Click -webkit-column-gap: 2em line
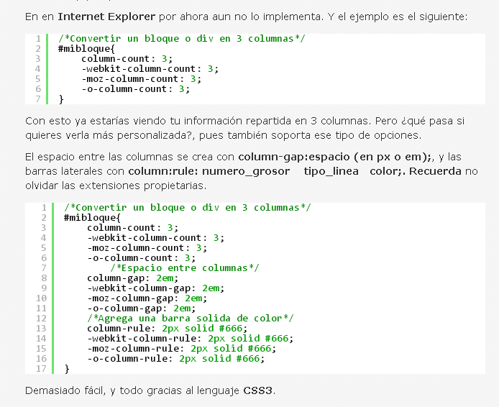The image size is (499, 407). click(x=156, y=288)
